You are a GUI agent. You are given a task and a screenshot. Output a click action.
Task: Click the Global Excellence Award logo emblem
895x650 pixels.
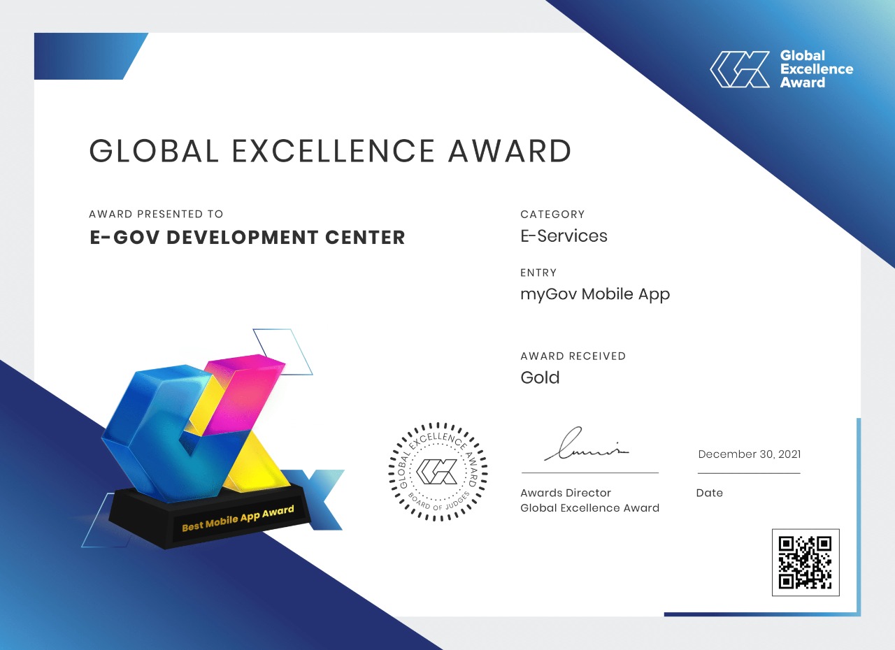[740, 69]
